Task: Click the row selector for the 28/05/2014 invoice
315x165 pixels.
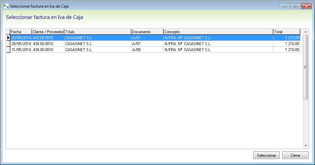Action: (8, 43)
